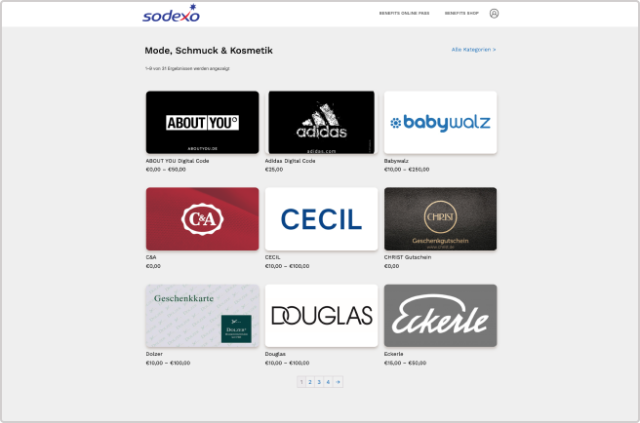This screenshot has width=640, height=423.
Task: Open the Eckerle gift card thumbnail
Action: coord(440,316)
